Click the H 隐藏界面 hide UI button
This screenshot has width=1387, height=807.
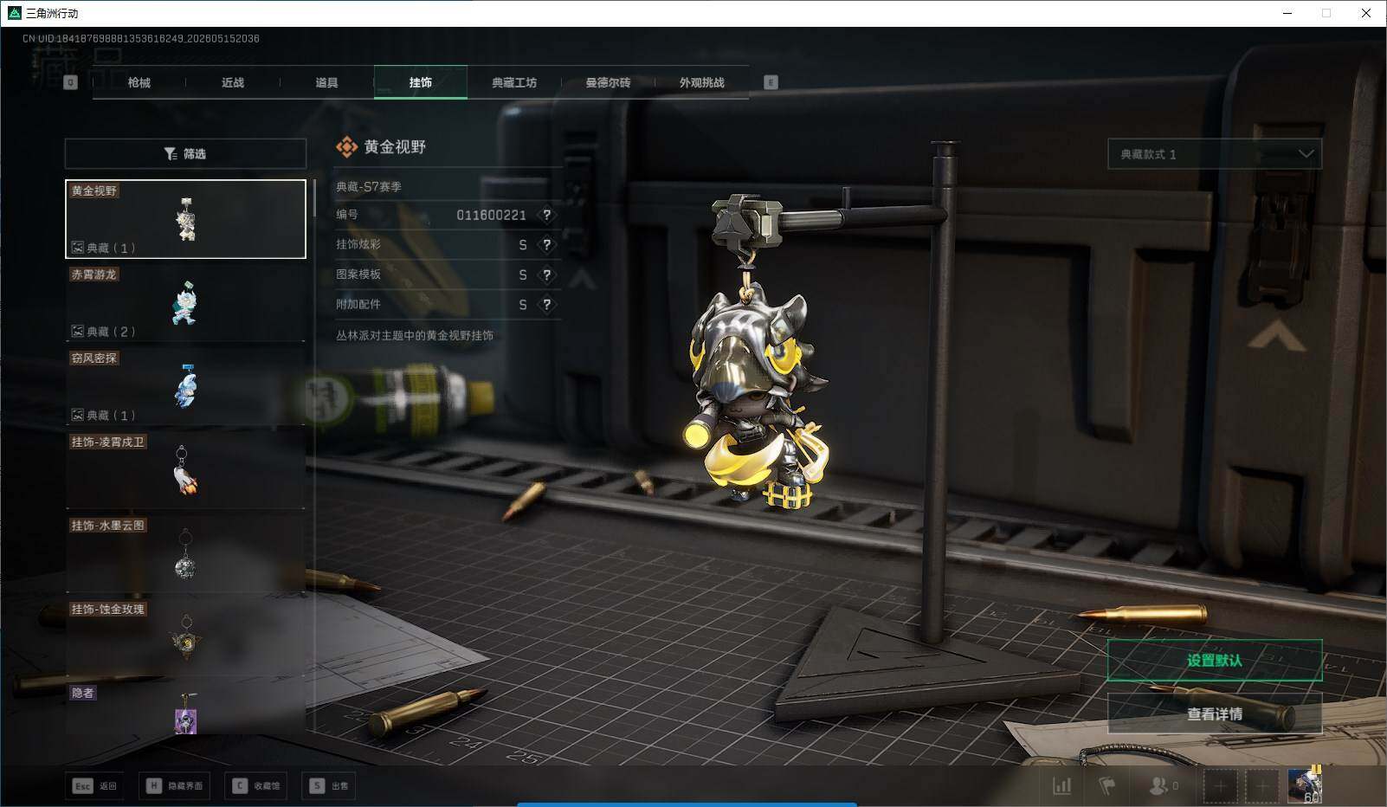[174, 786]
